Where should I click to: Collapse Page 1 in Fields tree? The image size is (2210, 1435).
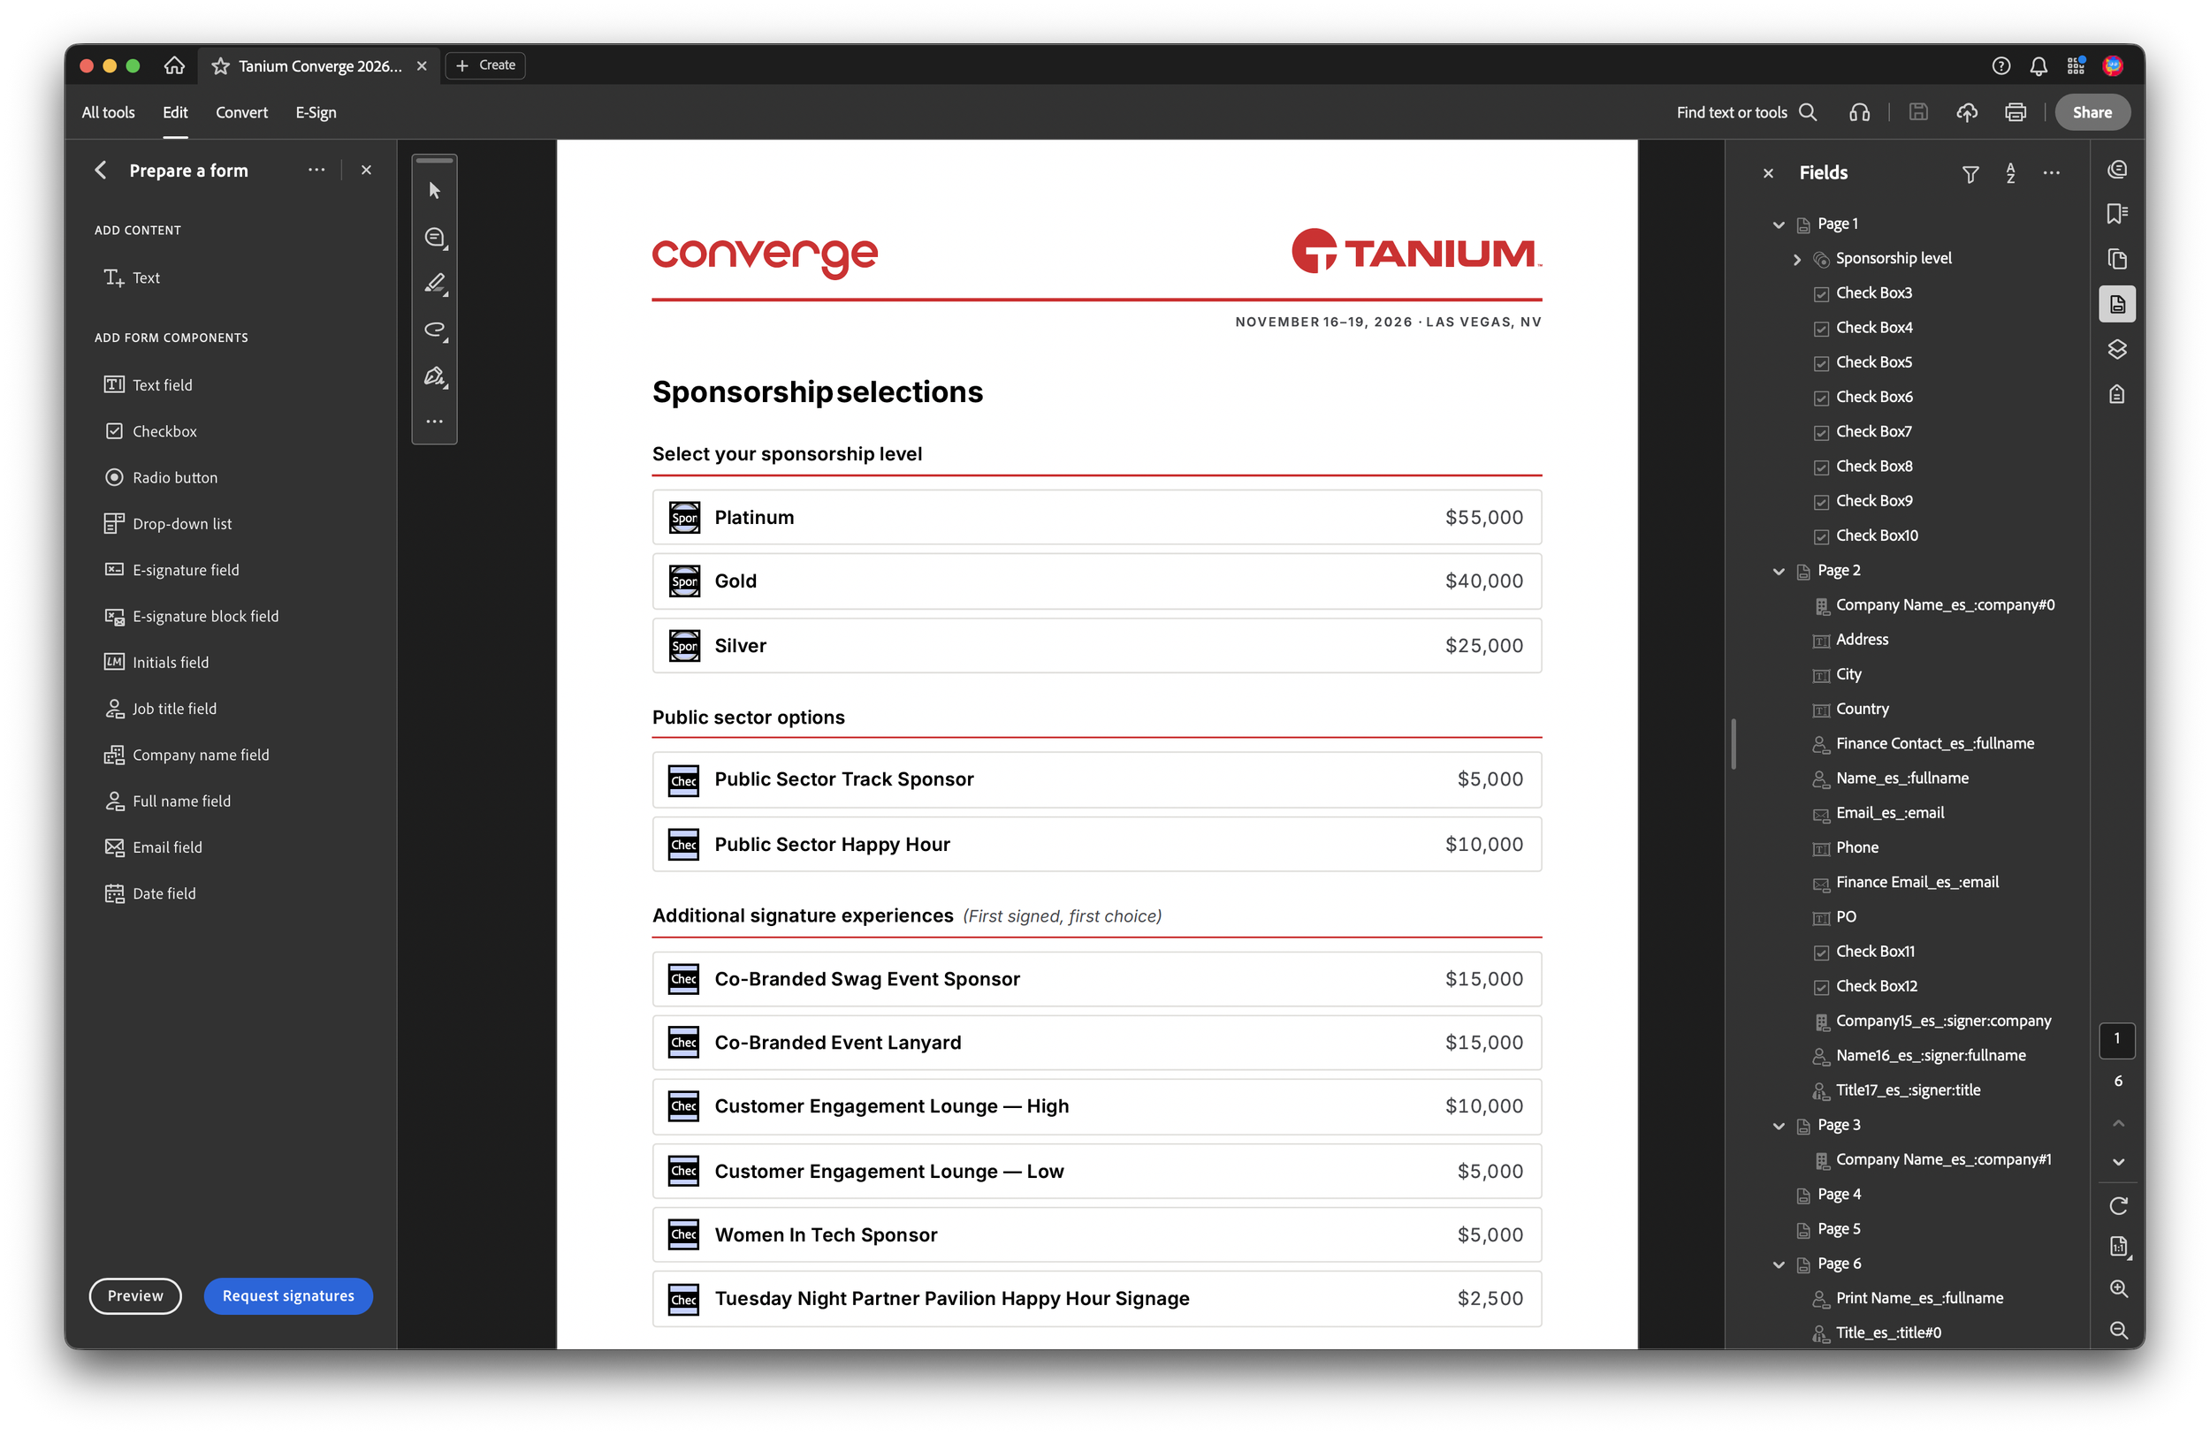pyautogui.click(x=1779, y=224)
